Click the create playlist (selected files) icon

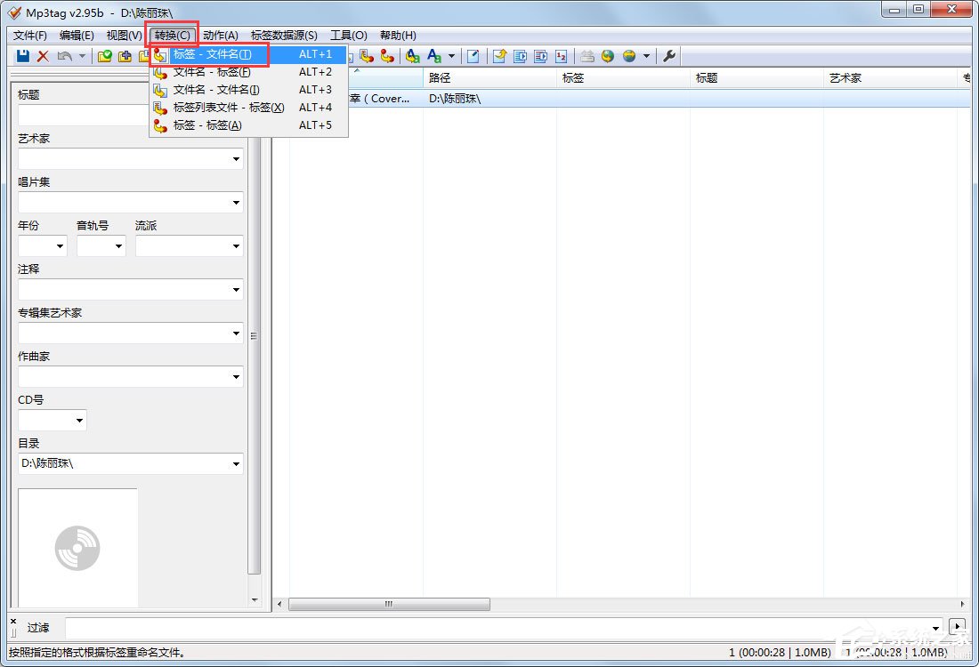541,56
